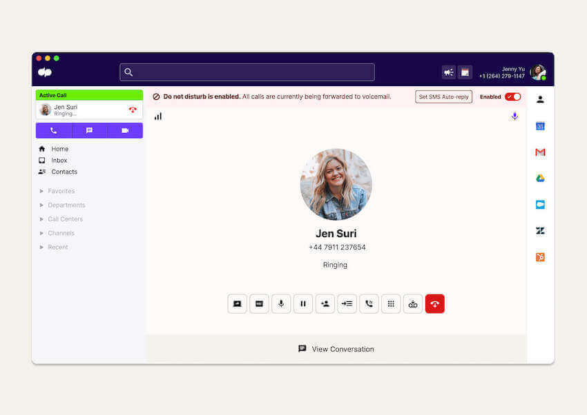The image size is (587, 415).
Task: Open HubSpot integration in the sidebar
Action: (539, 256)
